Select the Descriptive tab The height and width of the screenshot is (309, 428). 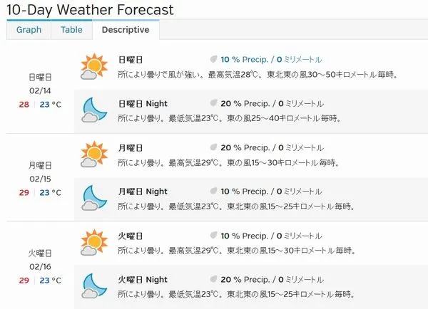(x=126, y=30)
